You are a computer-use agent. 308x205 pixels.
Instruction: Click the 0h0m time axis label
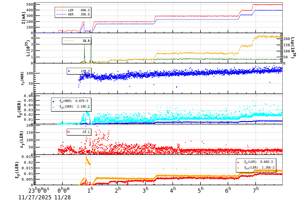point(63,191)
